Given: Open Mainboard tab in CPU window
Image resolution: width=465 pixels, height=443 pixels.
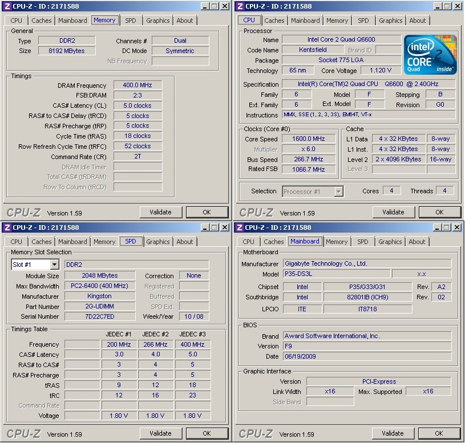Looking at the screenshot, I should click(305, 21).
